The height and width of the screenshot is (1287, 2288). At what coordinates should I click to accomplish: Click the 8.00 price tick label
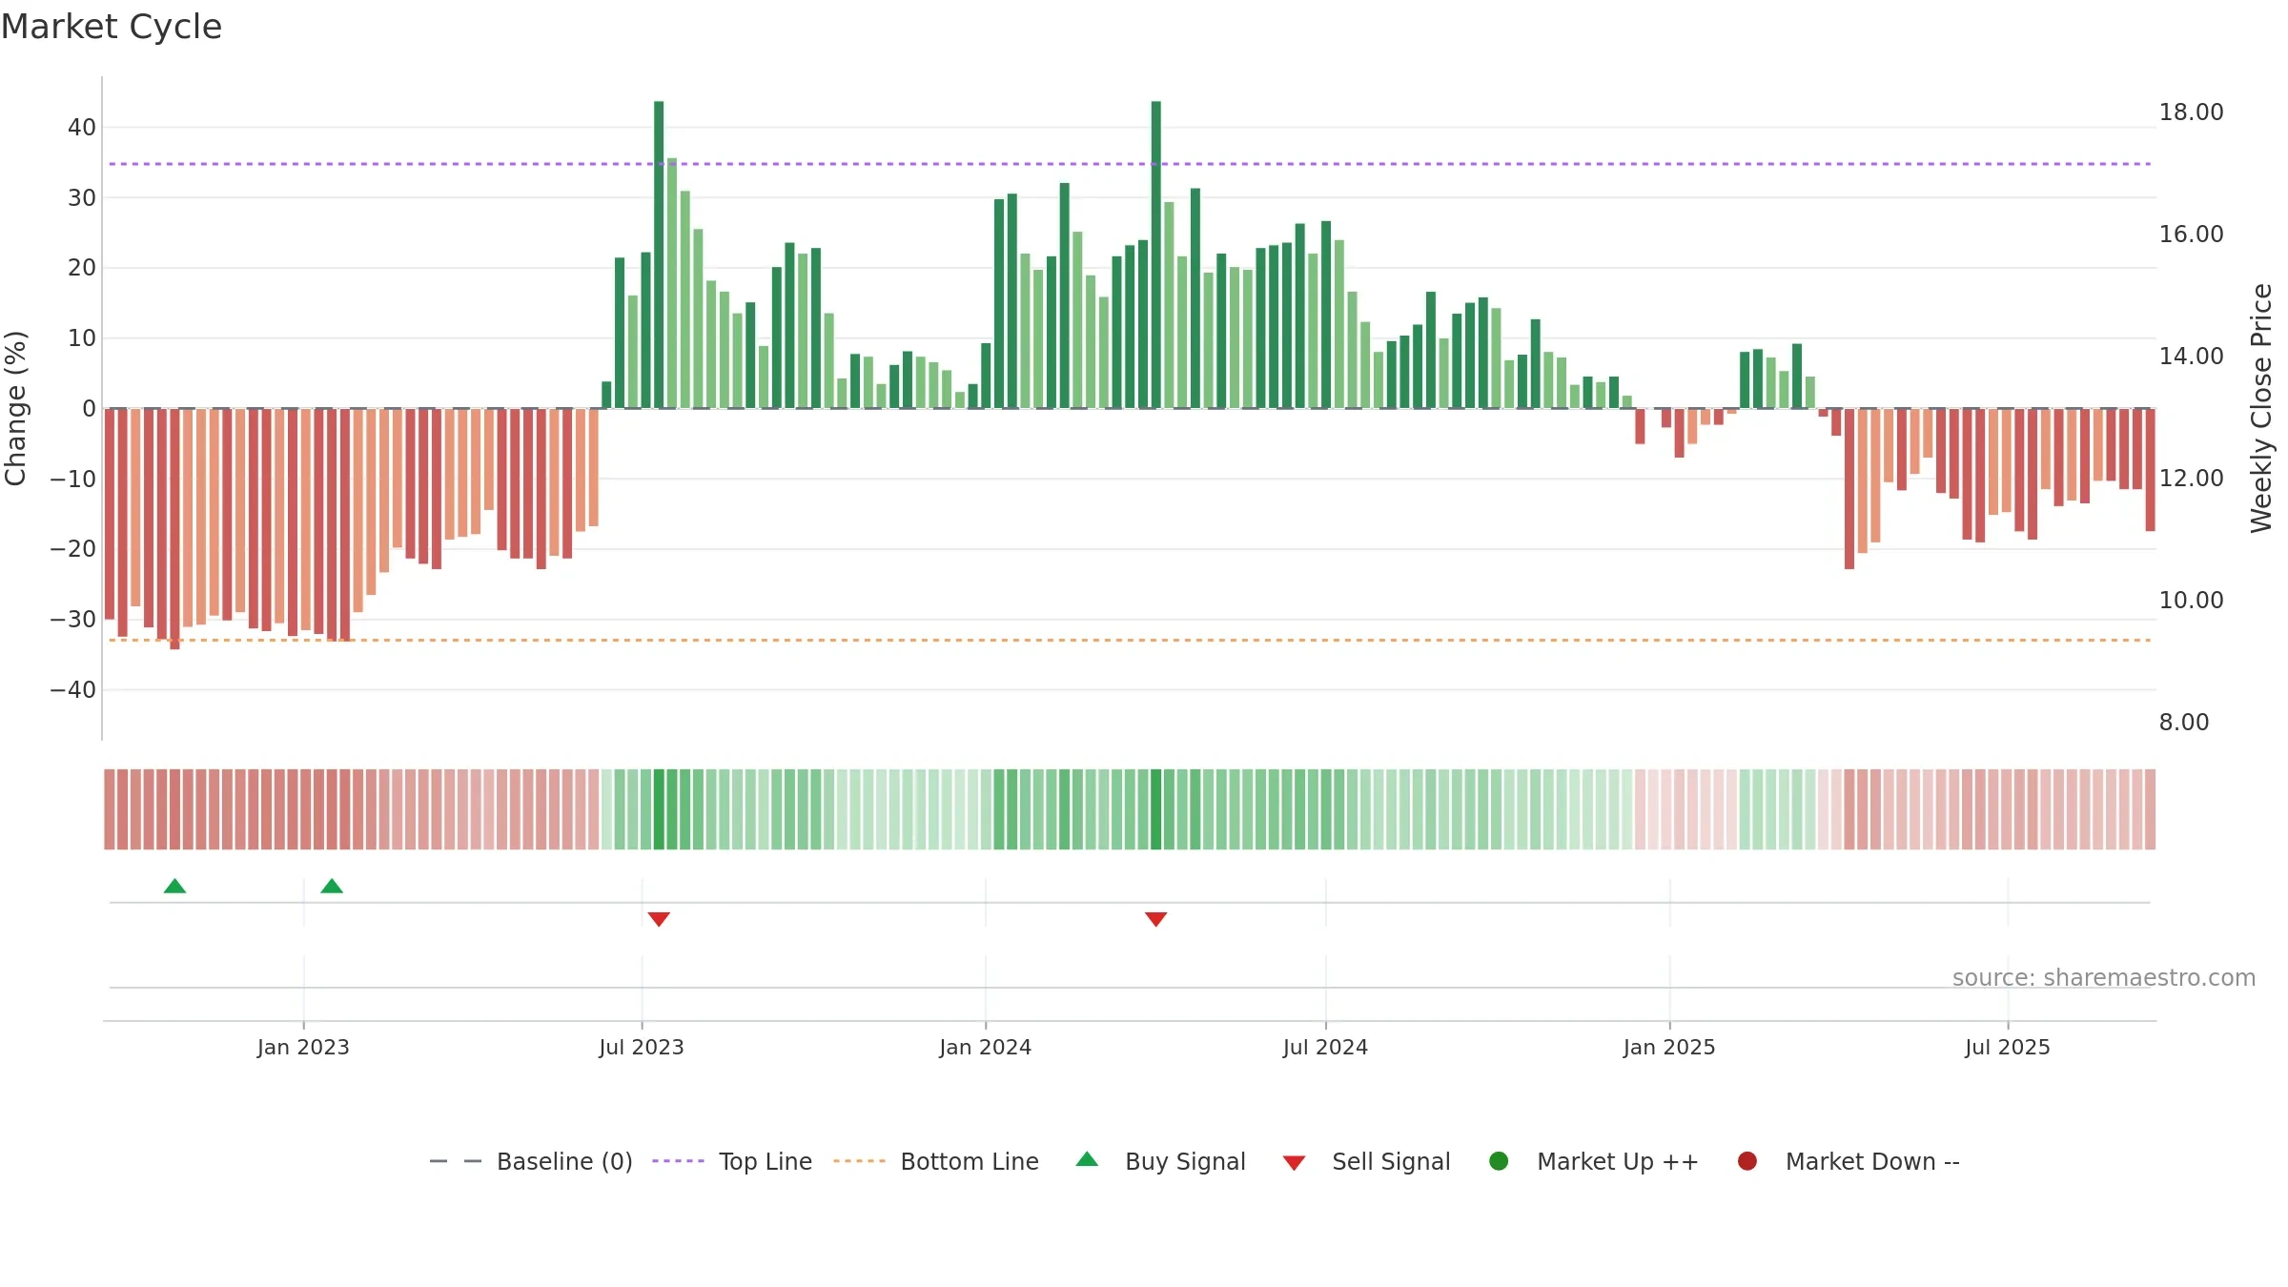pyautogui.click(x=2184, y=722)
